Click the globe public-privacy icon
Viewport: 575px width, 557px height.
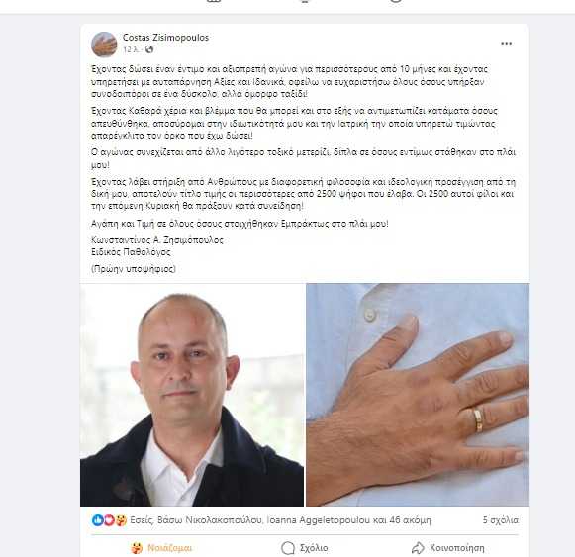(x=149, y=49)
